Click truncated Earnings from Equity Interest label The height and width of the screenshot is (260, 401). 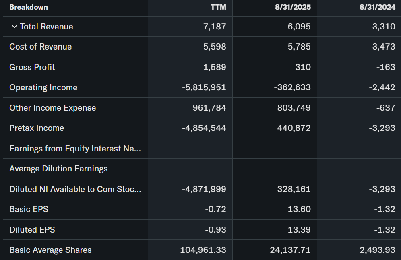click(75, 149)
